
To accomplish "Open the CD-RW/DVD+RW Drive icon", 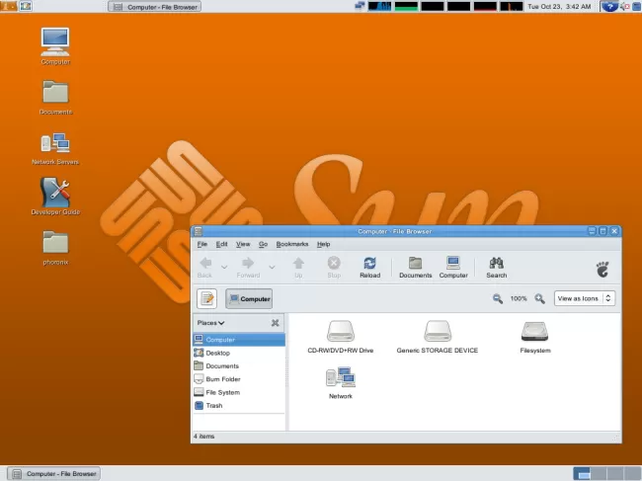I will 340,333.
